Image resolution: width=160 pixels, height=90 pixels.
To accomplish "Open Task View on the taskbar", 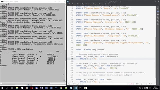I will pyautogui.click(x=12, y=88).
